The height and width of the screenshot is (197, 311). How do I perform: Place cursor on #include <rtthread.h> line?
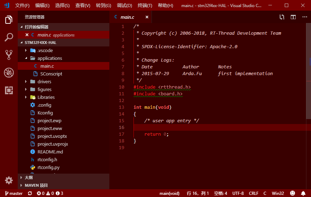pos(162,87)
